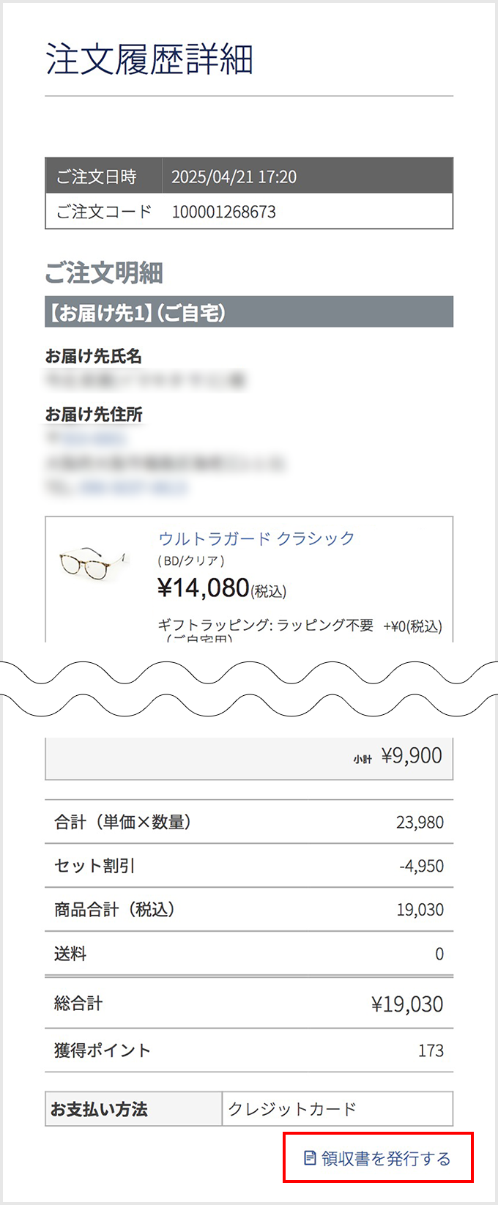Click the 領収書を発行する link text
Viewport: 498px width, 1205px height.
[386, 1158]
